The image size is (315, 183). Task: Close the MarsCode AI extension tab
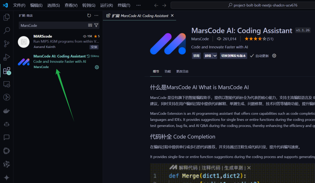(172, 15)
